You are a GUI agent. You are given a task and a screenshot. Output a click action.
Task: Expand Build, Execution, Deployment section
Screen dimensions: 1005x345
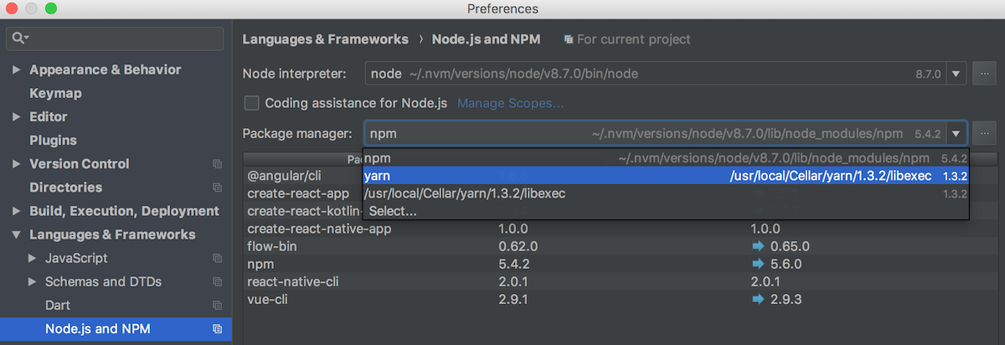click(17, 211)
